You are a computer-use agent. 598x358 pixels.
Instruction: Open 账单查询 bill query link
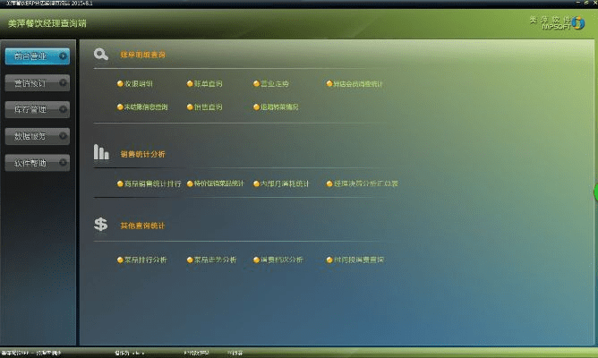tap(209, 84)
